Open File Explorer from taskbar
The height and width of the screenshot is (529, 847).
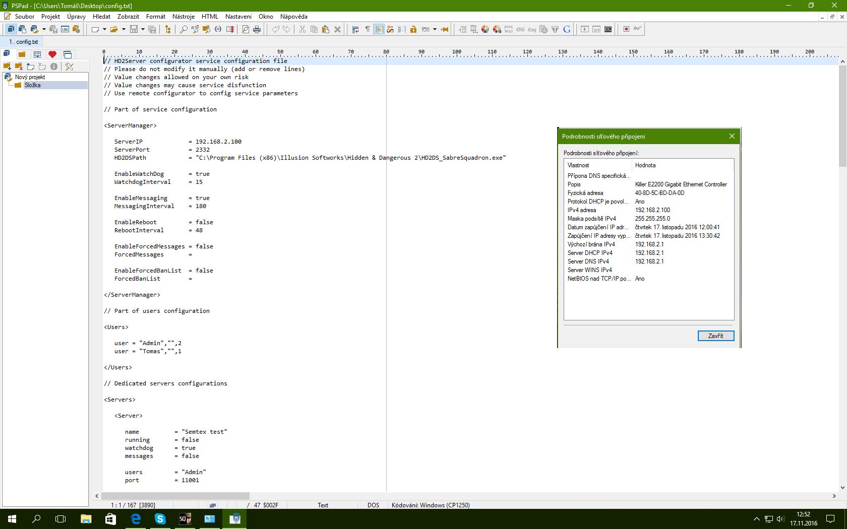tap(86, 519)
